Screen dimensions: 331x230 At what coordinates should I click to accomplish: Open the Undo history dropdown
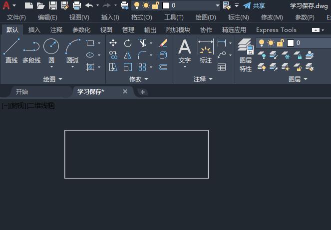[x=97, y=5]
